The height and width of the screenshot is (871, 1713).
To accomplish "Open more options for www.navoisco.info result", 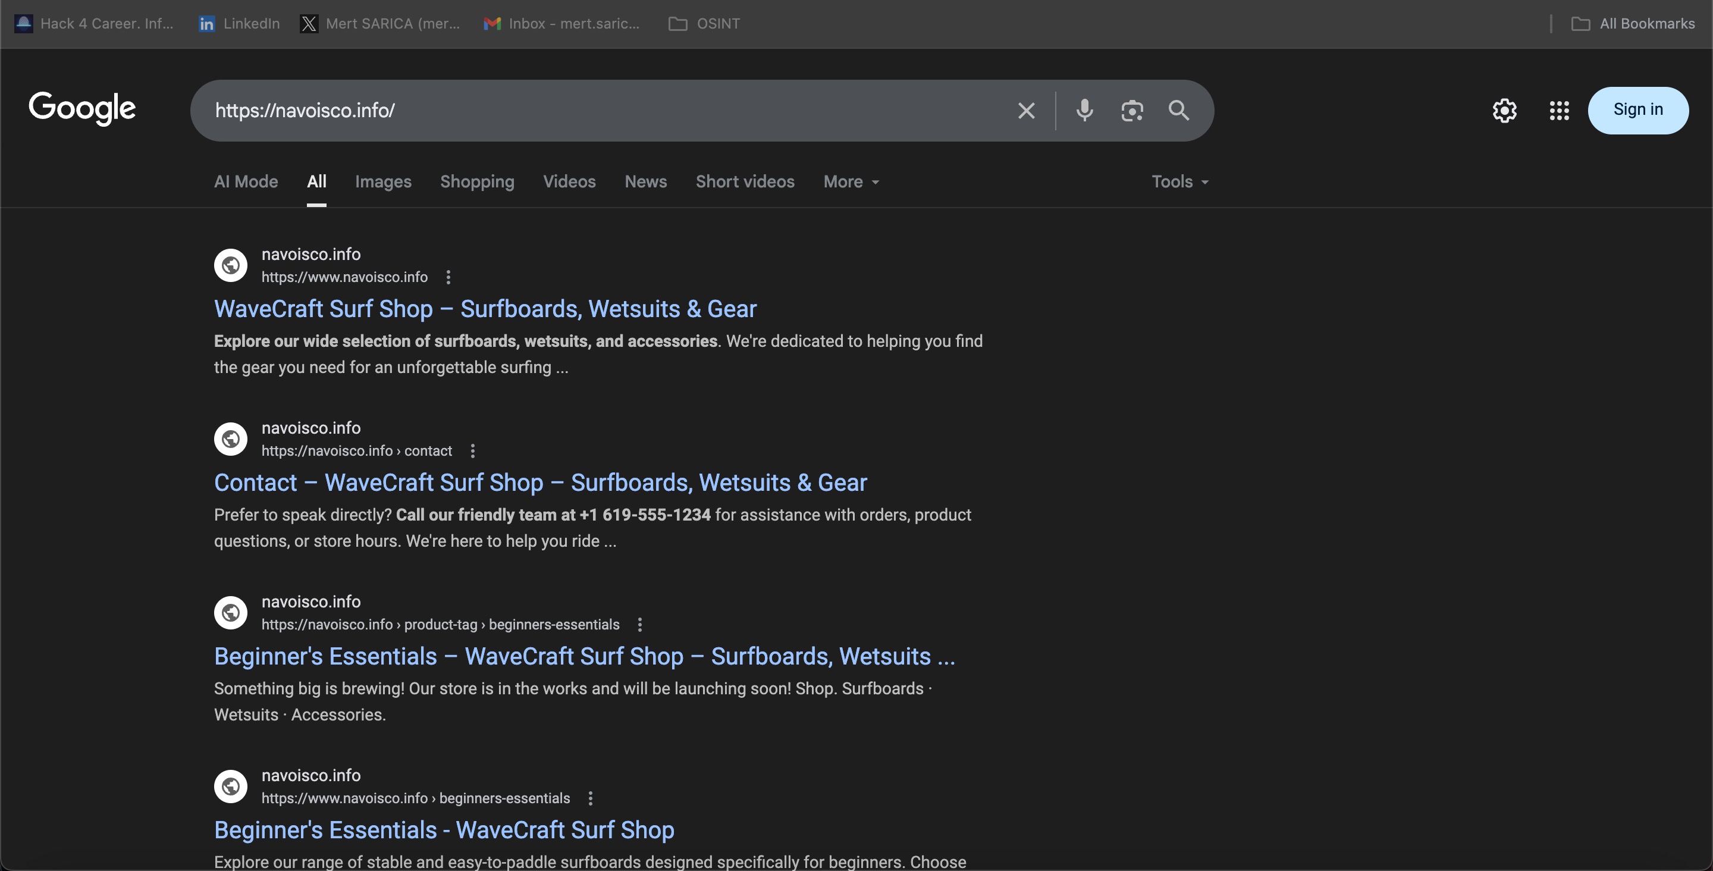I will tap(448, 277).
